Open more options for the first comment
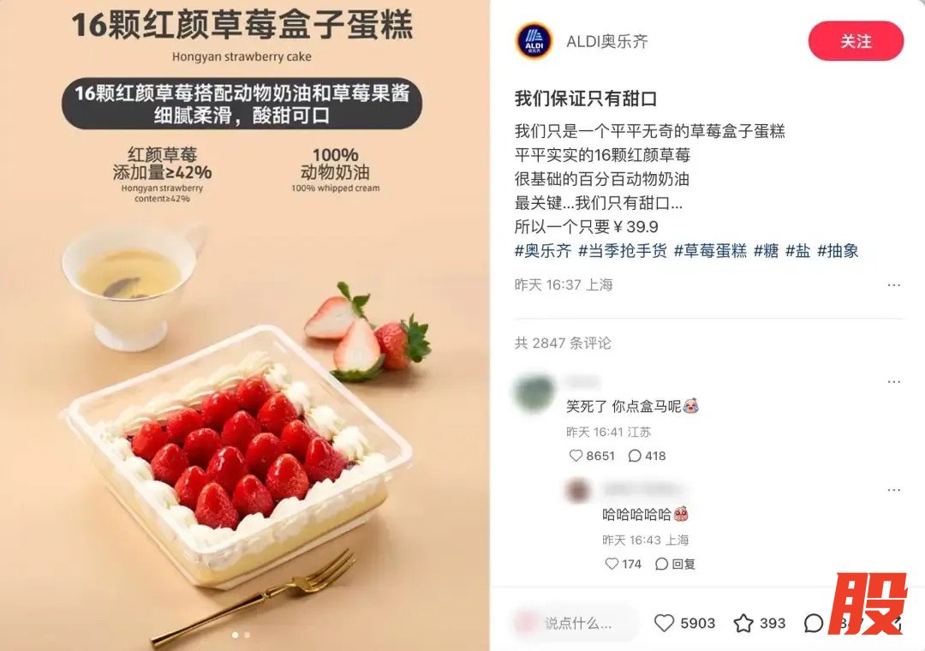The width and height of the screenshot is (925, 651). click(893, 382)
